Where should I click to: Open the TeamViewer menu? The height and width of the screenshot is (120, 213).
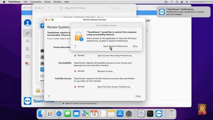coord(14,2)
